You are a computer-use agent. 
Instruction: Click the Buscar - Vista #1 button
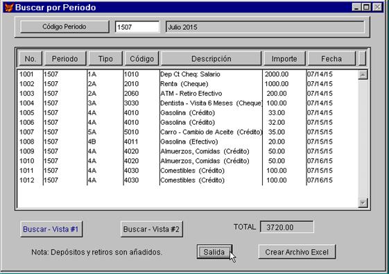[51, 229]
